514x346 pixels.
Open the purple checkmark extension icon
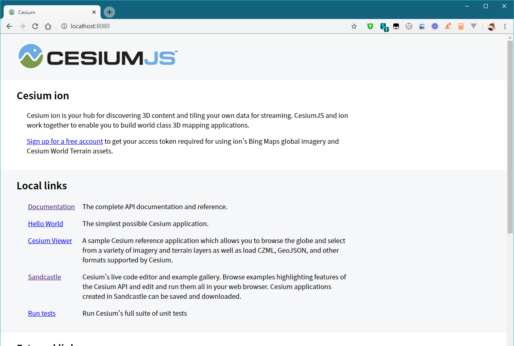pos(435,26)
